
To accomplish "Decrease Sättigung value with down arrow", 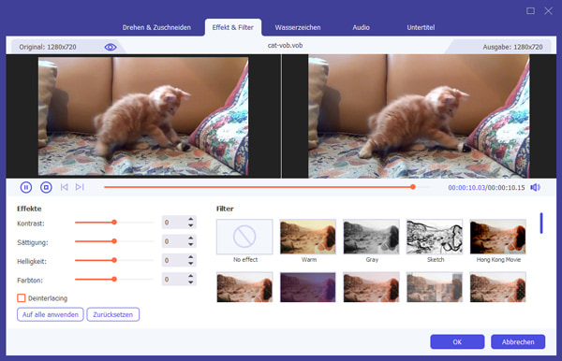I will click(191, 244).
